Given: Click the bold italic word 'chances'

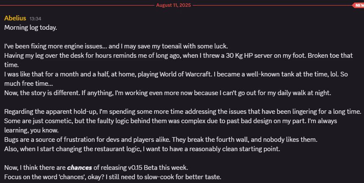Looking at the screenshot, I should pyautogui.click(x=80, y=168).
